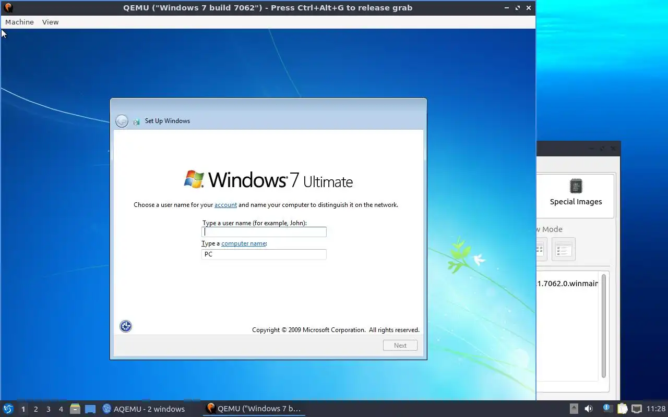Open the View menu in QEMU
This screenshot has height=417, width=668.
pyautogui.click(x=50, y=22)
